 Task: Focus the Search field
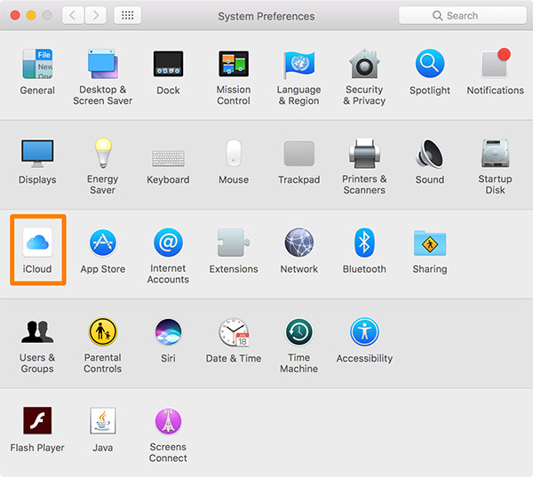[462, 16]
